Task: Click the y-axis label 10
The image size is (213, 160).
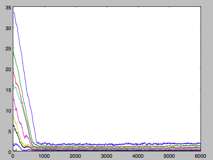Action: click(8, 111)
